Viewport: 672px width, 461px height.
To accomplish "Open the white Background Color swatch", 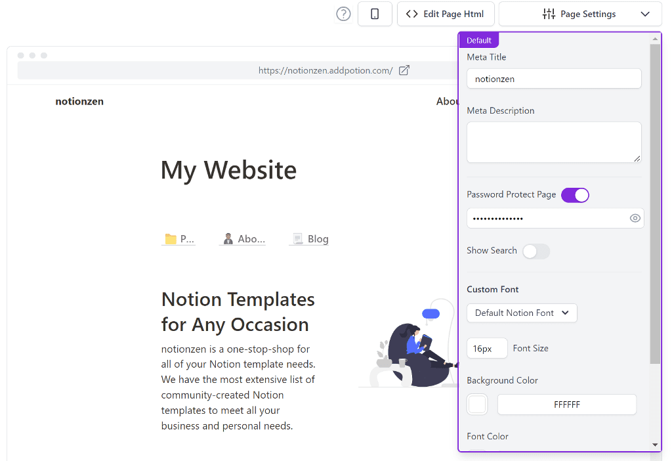I will tap(477, 405).
